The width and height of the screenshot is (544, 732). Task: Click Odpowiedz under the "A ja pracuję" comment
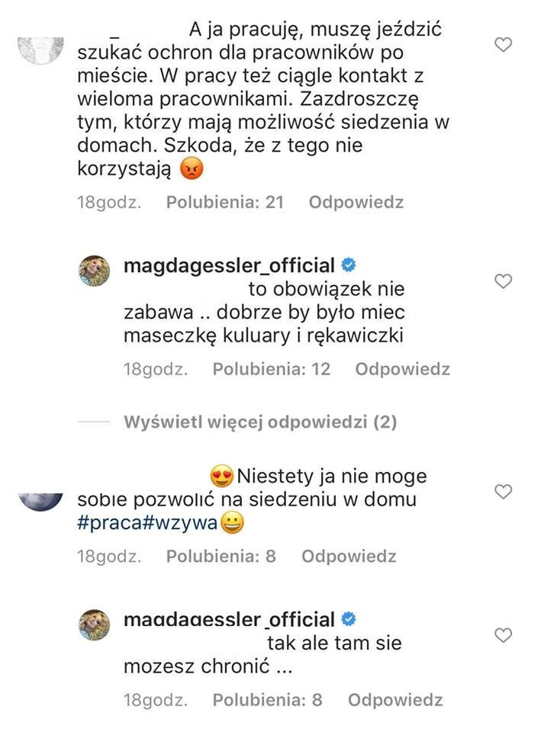tap(356, 202)
